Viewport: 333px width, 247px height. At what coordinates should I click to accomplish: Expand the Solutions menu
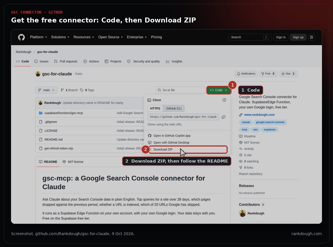click(60, 37)
